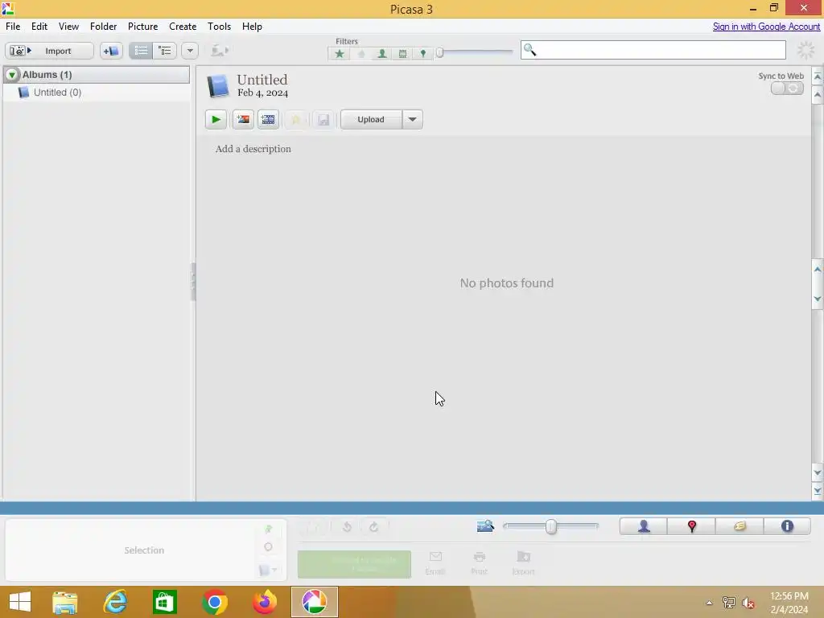824x618 pixels.
Task: Filter by starred photos
Action: (340, 54)
